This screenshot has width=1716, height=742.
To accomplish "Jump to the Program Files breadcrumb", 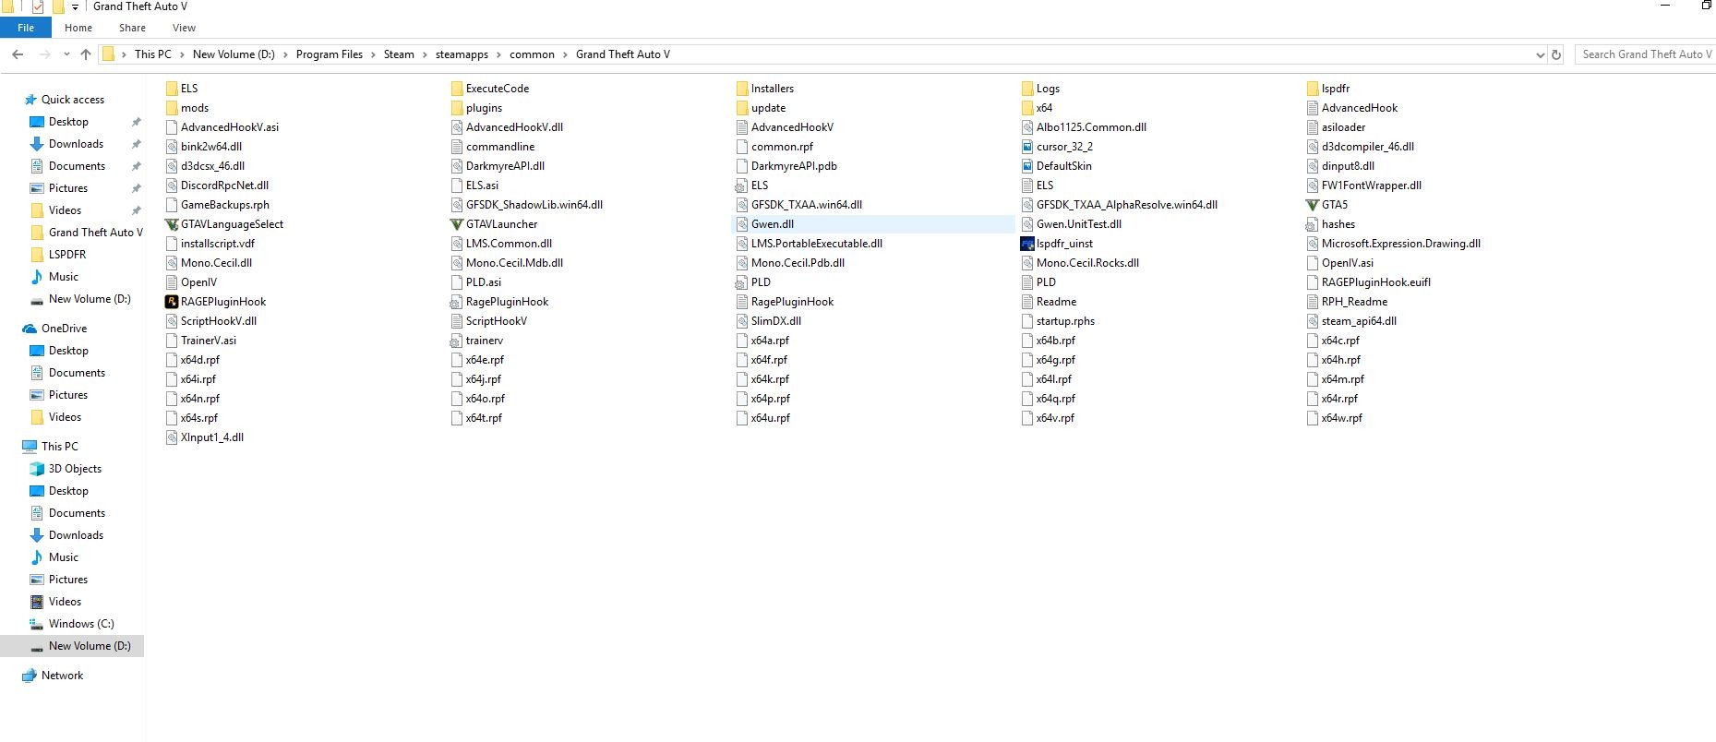I will [330, 54].
